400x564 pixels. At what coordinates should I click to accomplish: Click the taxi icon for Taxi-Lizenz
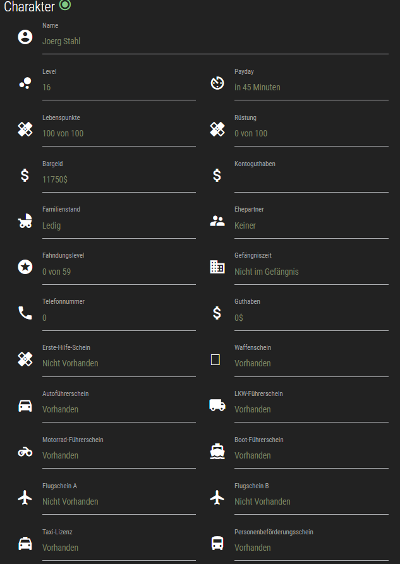pos(25,544)
